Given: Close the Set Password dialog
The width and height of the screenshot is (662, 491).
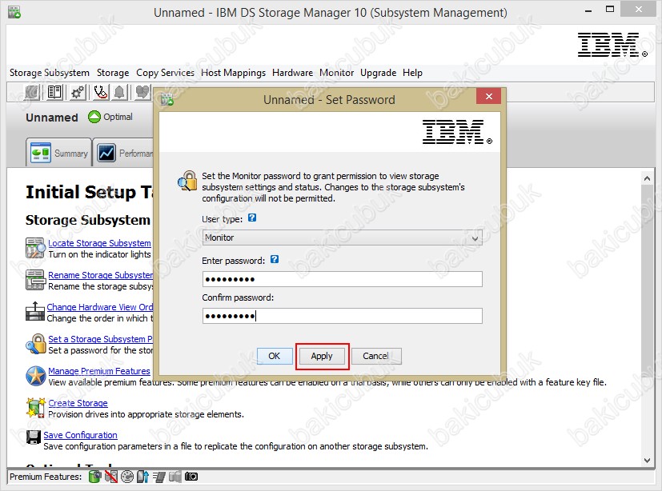Looking at the screenshot, I should pyautogui.click(x=488, y=97).
